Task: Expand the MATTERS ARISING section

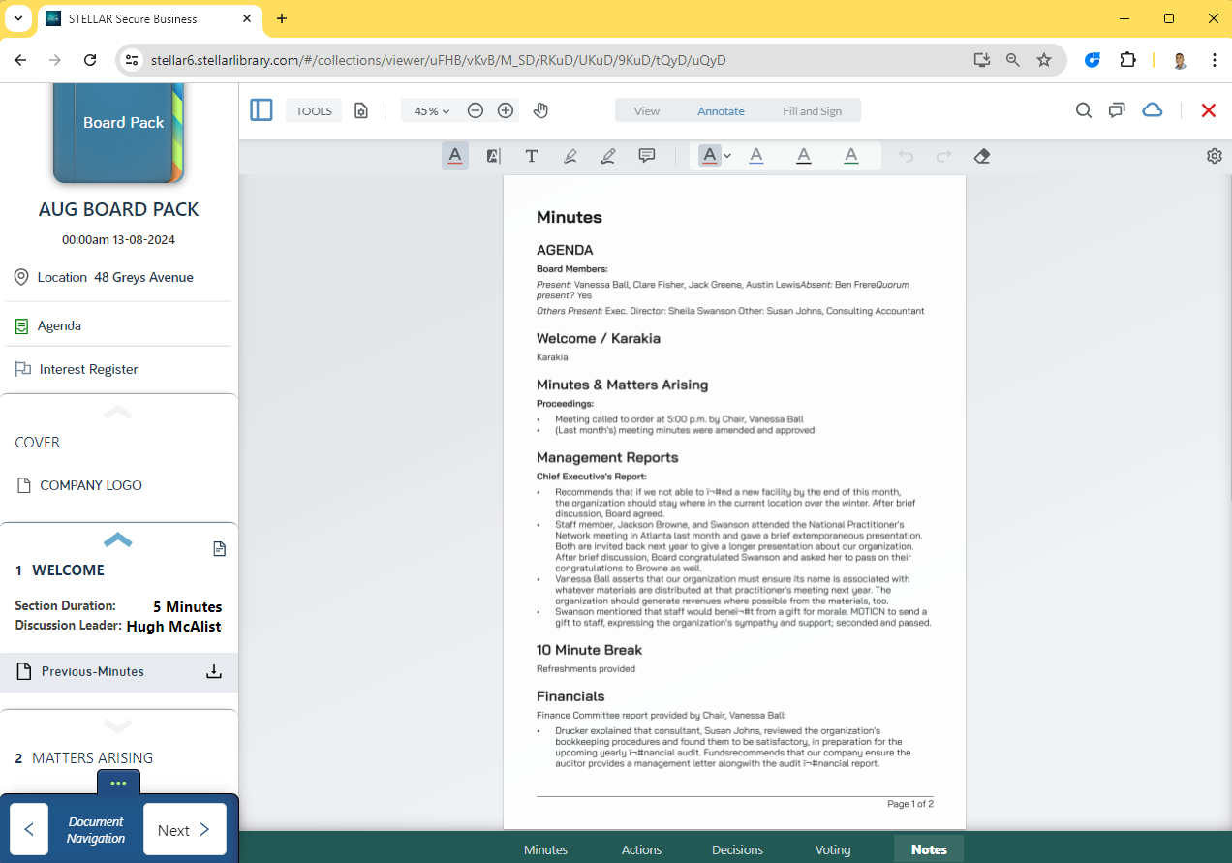Action: [118, 725]
